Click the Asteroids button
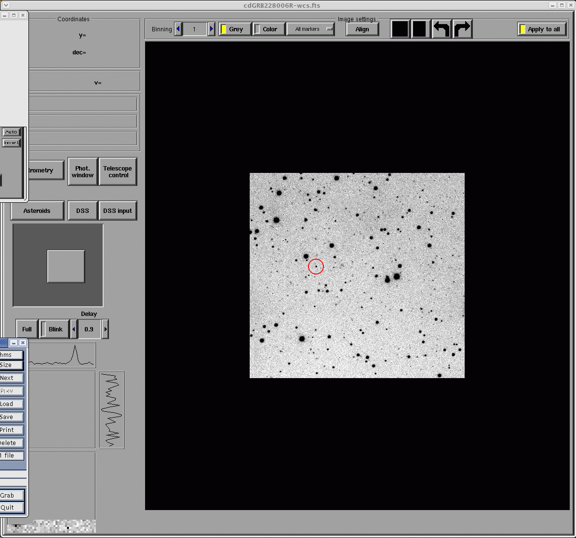576x538 pixels. [x=37, y=210]
